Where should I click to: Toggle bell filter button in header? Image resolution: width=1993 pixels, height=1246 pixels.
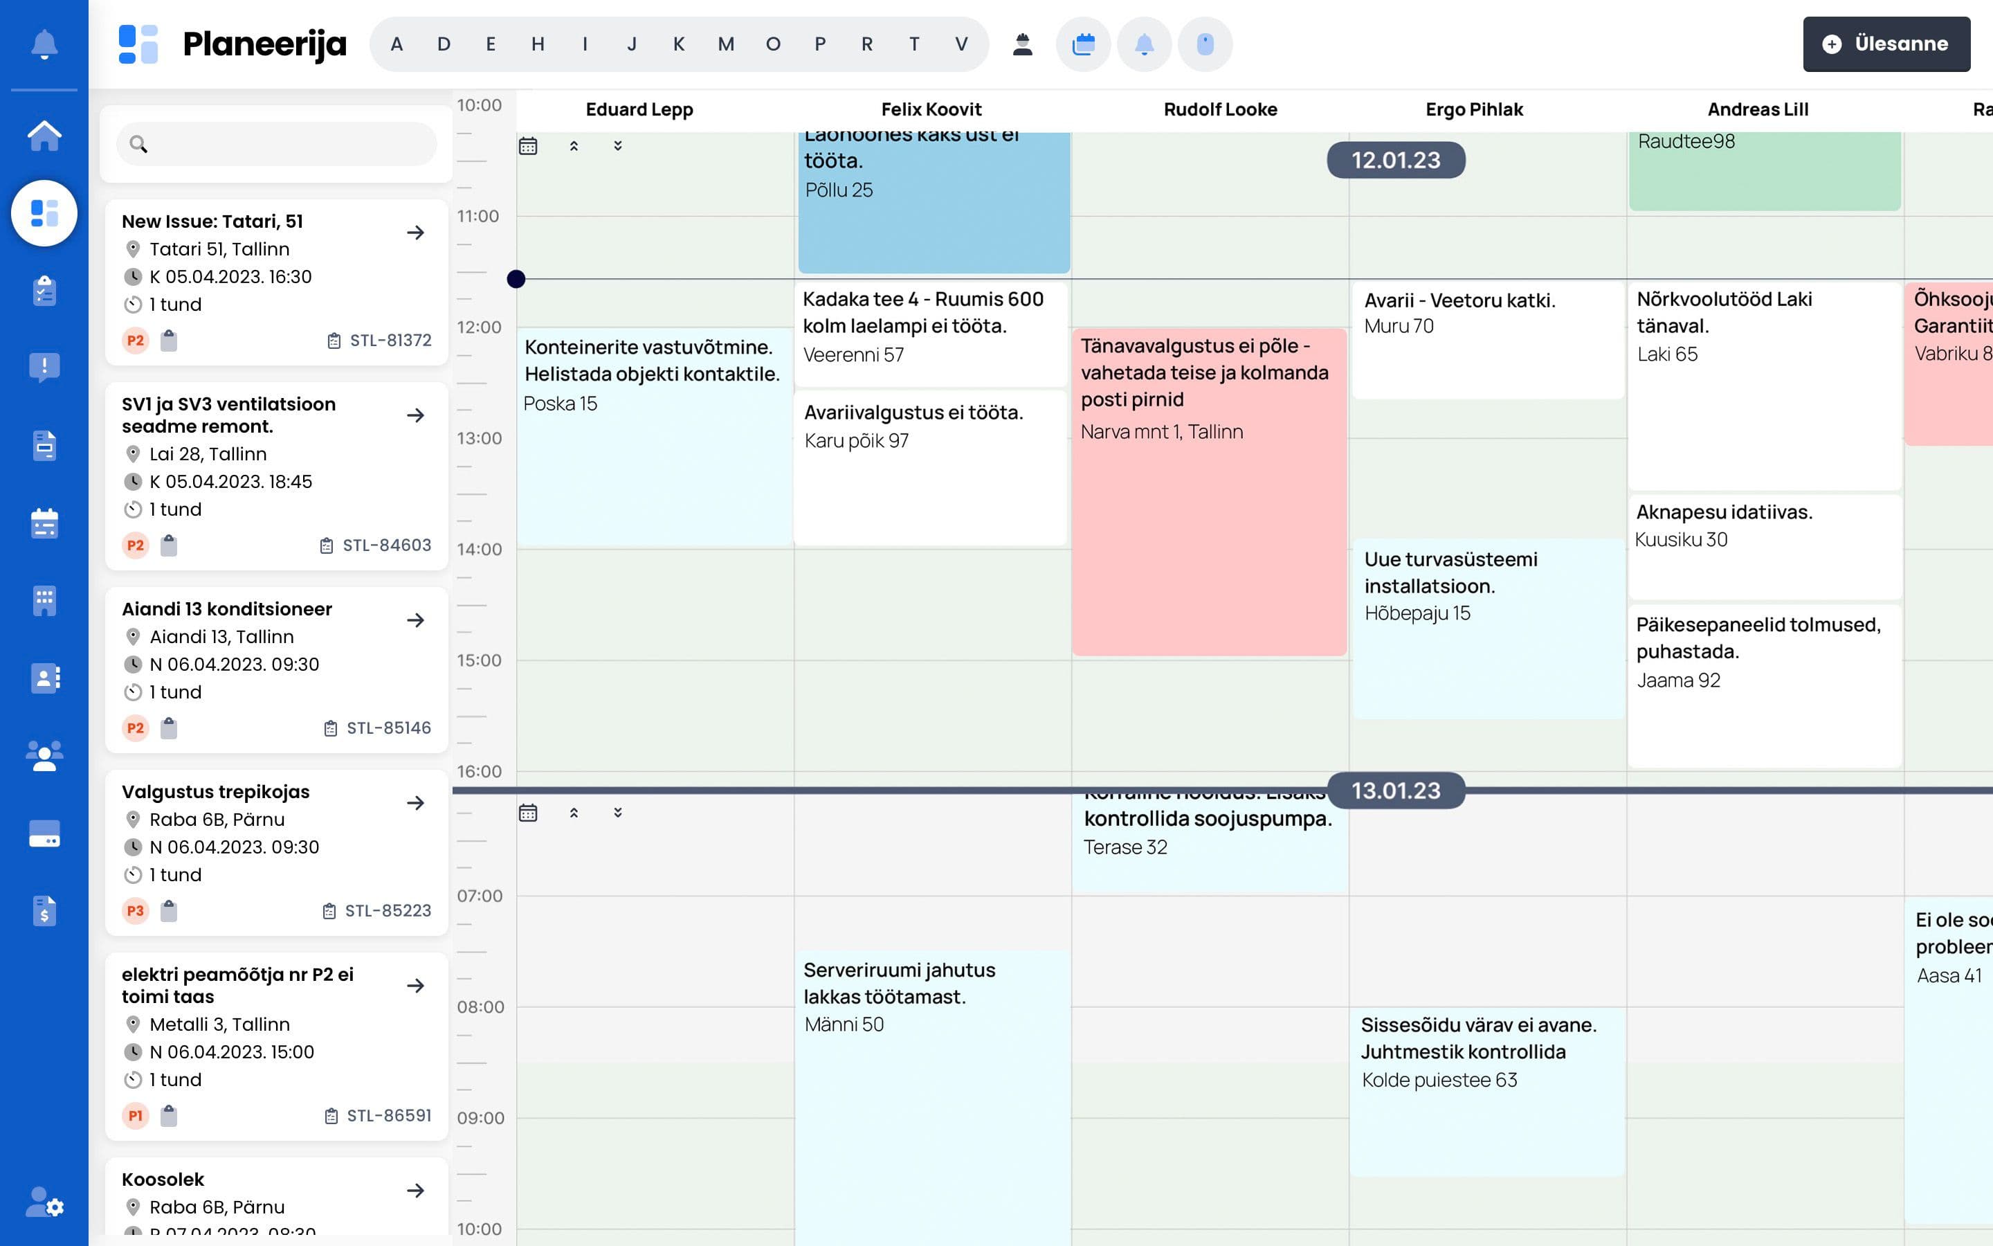coord(1144,44)
